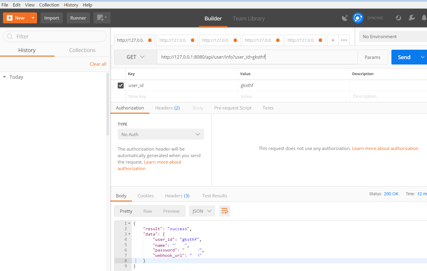Open the Pre-request Script tab
427x271 pixels.
click(233, 108)
